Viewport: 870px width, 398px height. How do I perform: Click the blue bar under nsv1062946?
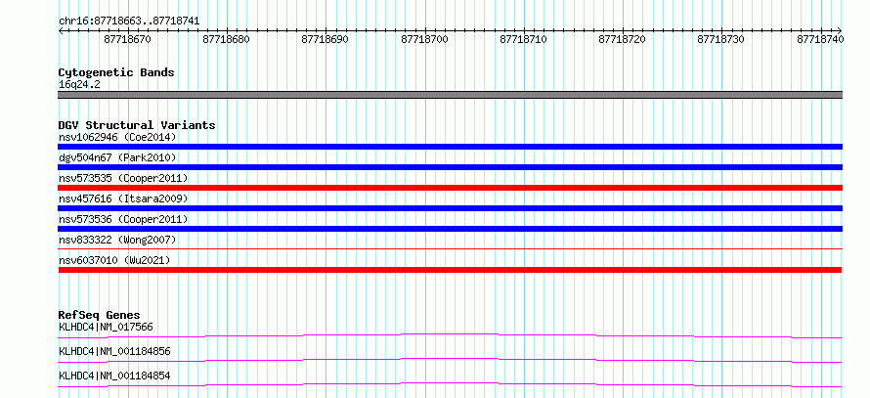click(450, 147)
